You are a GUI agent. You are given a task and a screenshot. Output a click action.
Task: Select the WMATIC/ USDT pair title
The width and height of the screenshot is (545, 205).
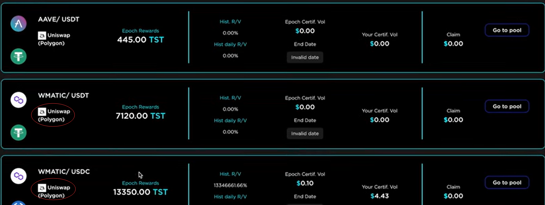[63, 96]
